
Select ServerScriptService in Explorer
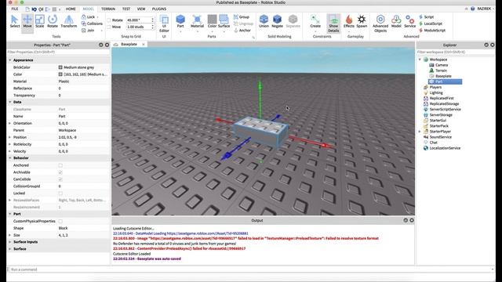pyautogui.click(x=445, y=110)
